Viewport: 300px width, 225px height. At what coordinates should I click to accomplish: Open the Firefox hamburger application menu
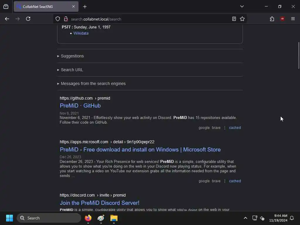pyautogui.click(x=293, y=19)
